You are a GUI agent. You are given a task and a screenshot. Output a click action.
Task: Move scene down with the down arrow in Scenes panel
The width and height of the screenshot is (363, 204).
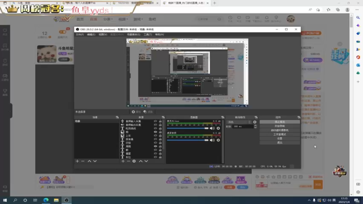click(95, 161)
